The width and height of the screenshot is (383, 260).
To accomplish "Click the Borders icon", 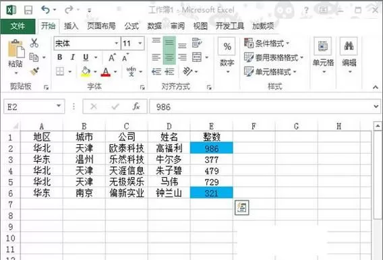I will (x=60, y=71).
